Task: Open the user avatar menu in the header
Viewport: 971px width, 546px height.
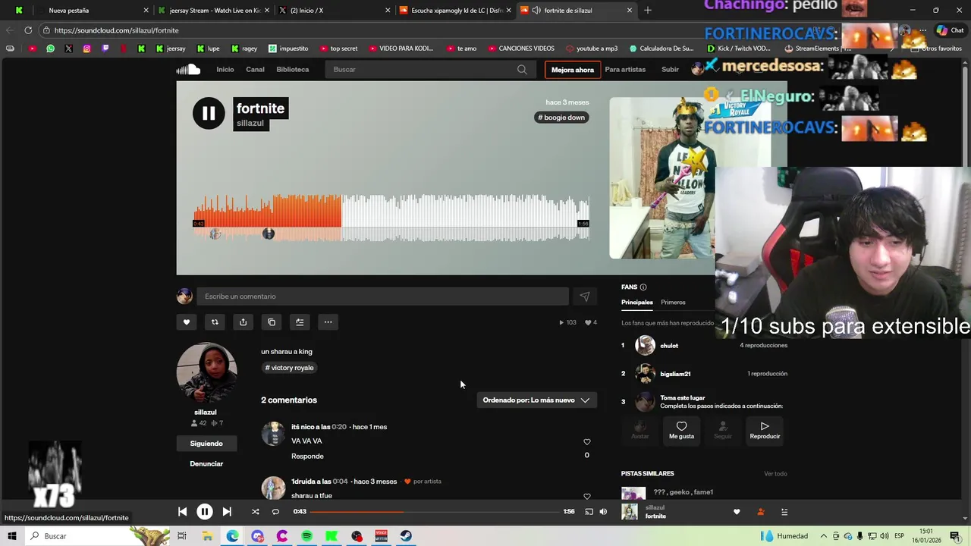Action: click(x=698, y=70)
